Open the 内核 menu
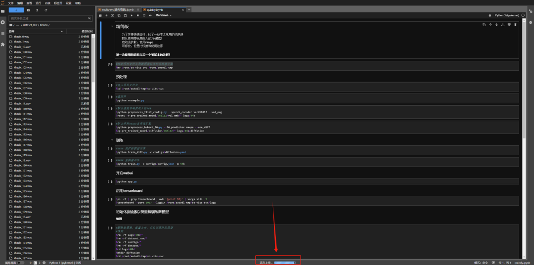Image resolution: width=534 pixels, height=265 pixels. tap(47, 3)
